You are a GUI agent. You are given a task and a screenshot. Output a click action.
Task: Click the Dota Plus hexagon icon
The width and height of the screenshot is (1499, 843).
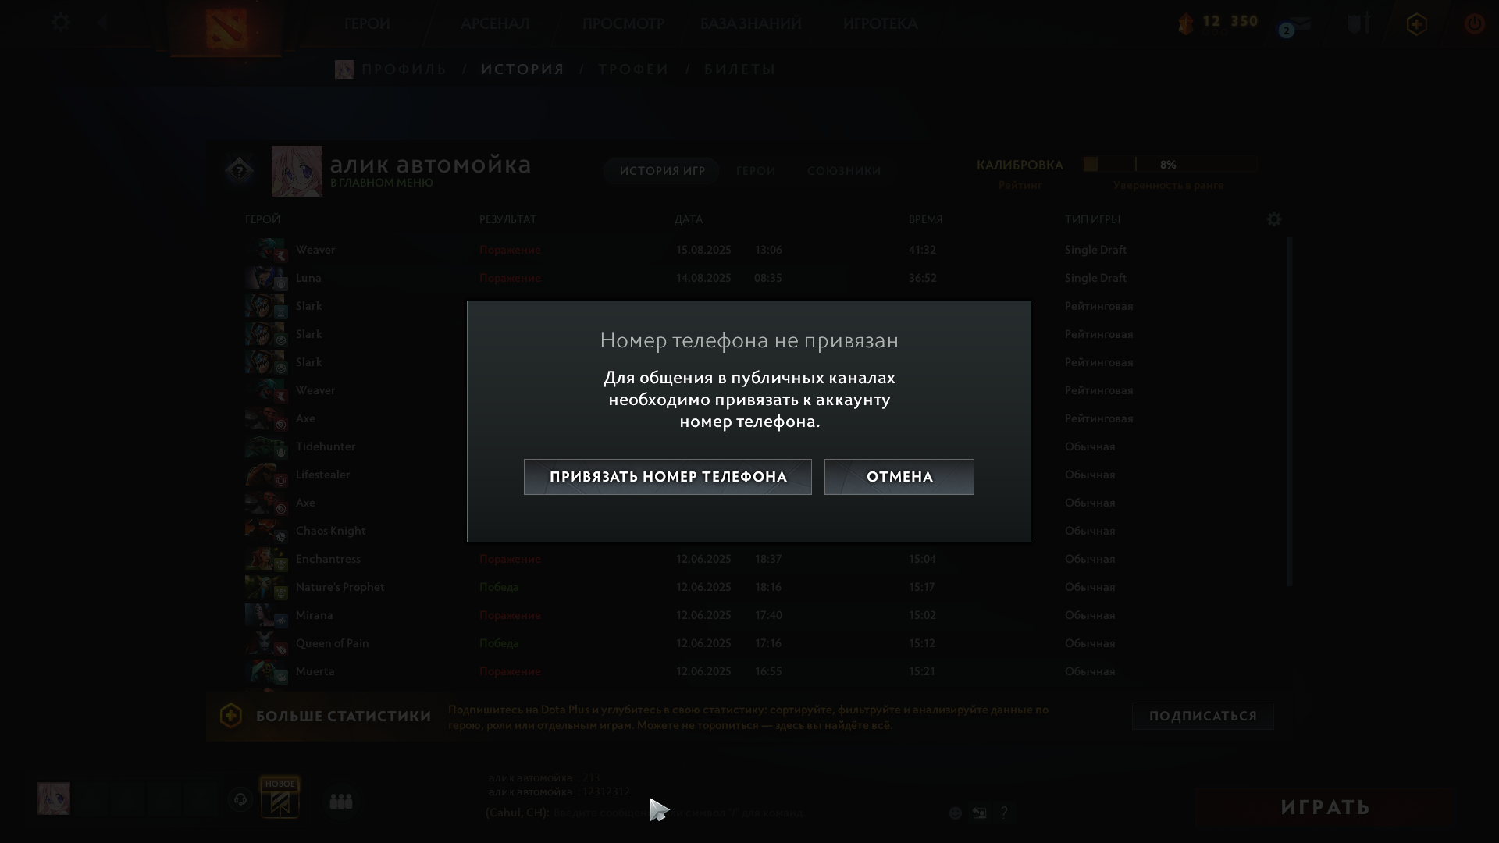pos(1416,24)
